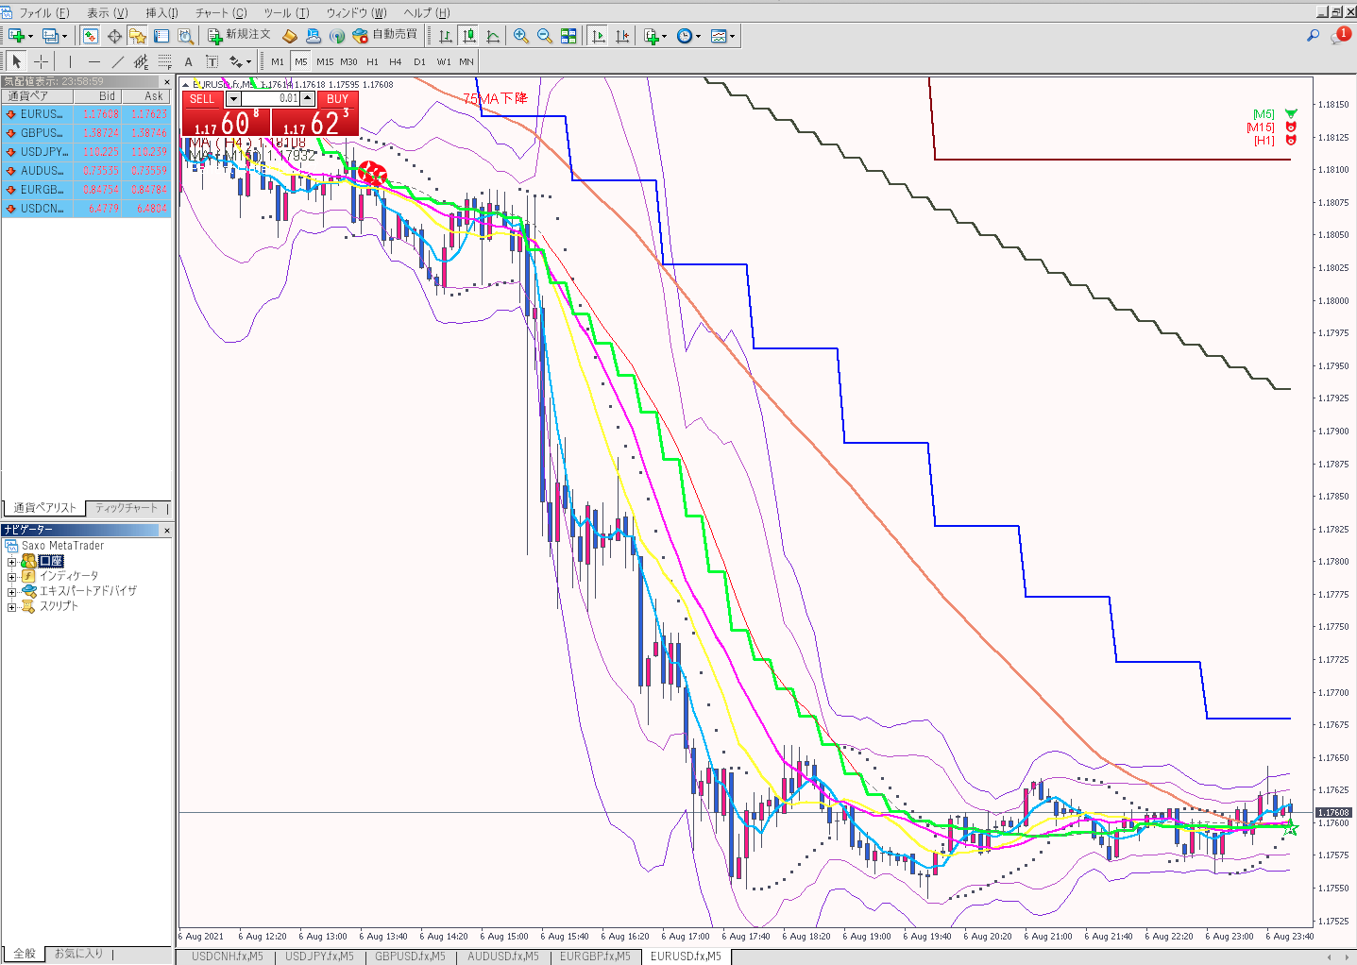Click the Profiles toolbar icon
Screen dimensions: 1357x965
click(50, 36)
